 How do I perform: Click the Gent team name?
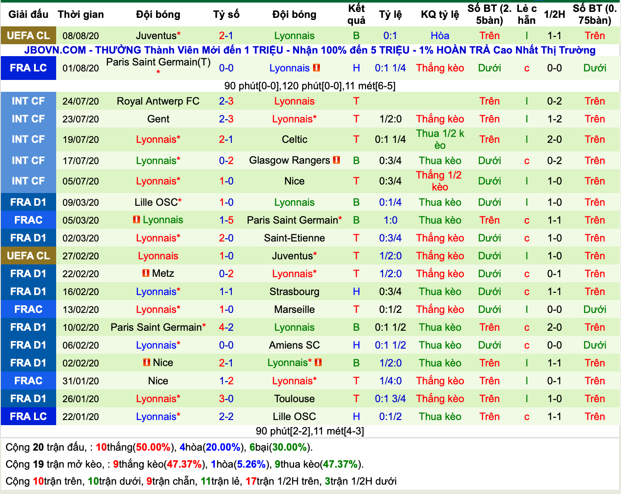tap(158, 119)
